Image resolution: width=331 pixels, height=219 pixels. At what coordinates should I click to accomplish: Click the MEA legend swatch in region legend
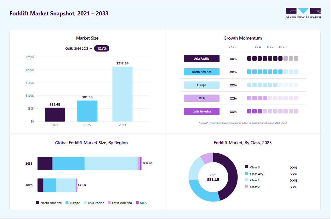pos(137,203)
